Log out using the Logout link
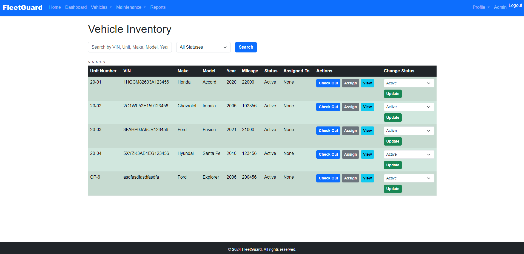 [515, 5]
